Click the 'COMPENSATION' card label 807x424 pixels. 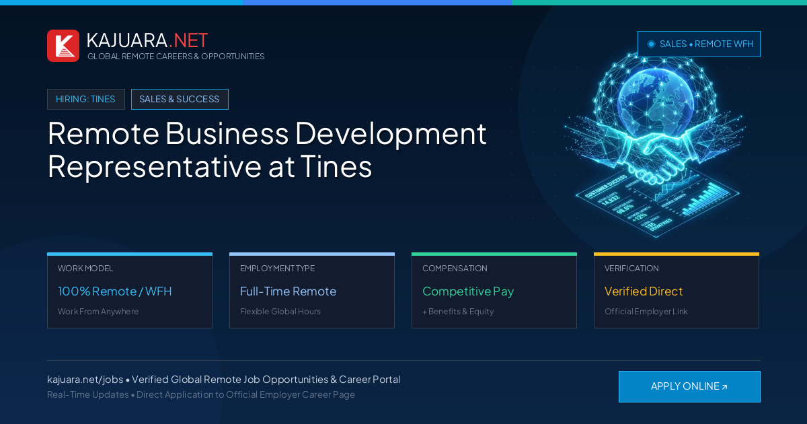click(455, 269)
